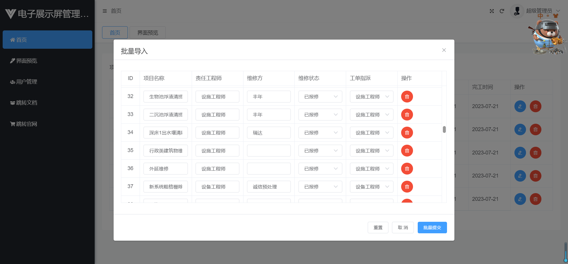Image resolution: width=568 pixels, height=264 pixels.
Task: Expand the 工单指派 dropdown in row 33
Action: tap(372, 115)
